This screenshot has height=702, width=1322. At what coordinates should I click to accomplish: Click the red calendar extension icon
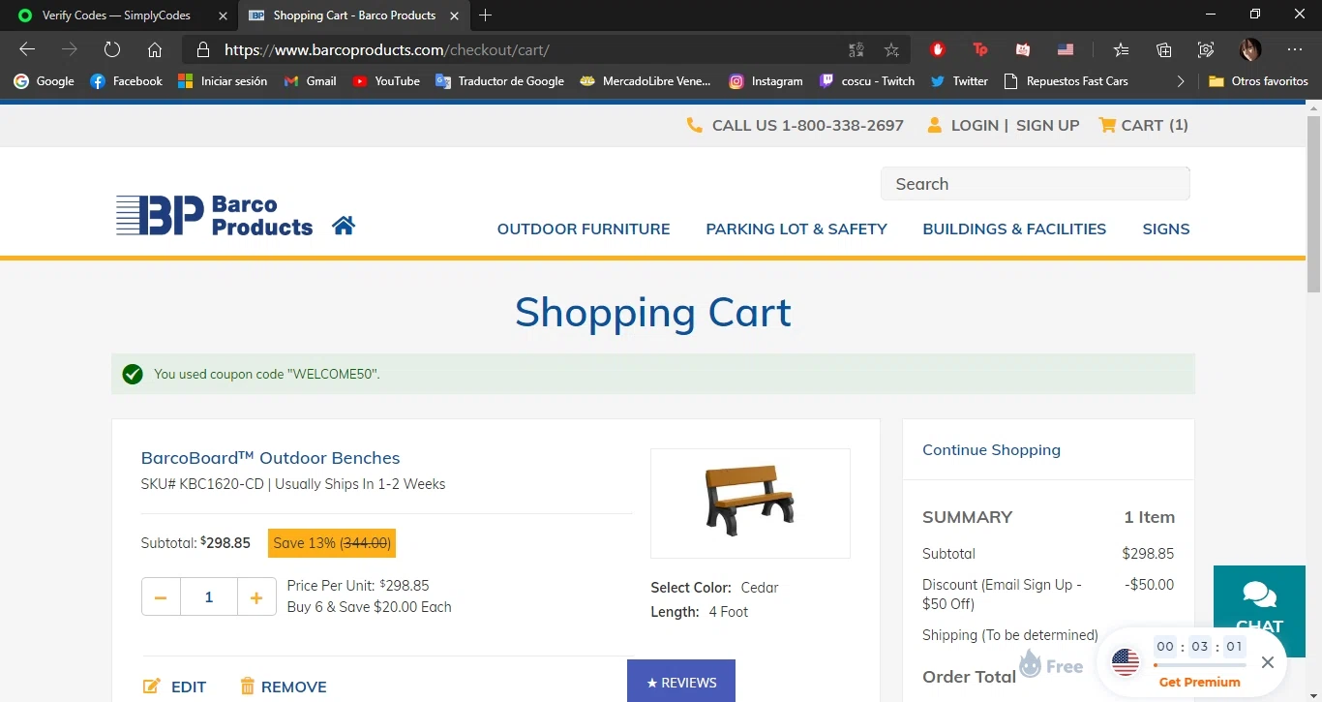(x=1023, y=49)
